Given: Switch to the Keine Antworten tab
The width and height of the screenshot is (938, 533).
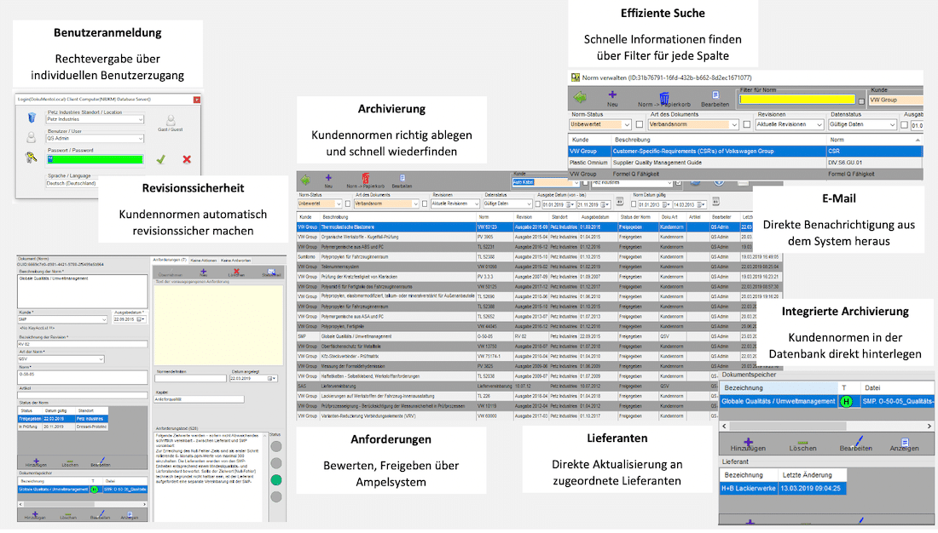Looking at the screenshot, I should pyautogui.click(x=236, y=260).
